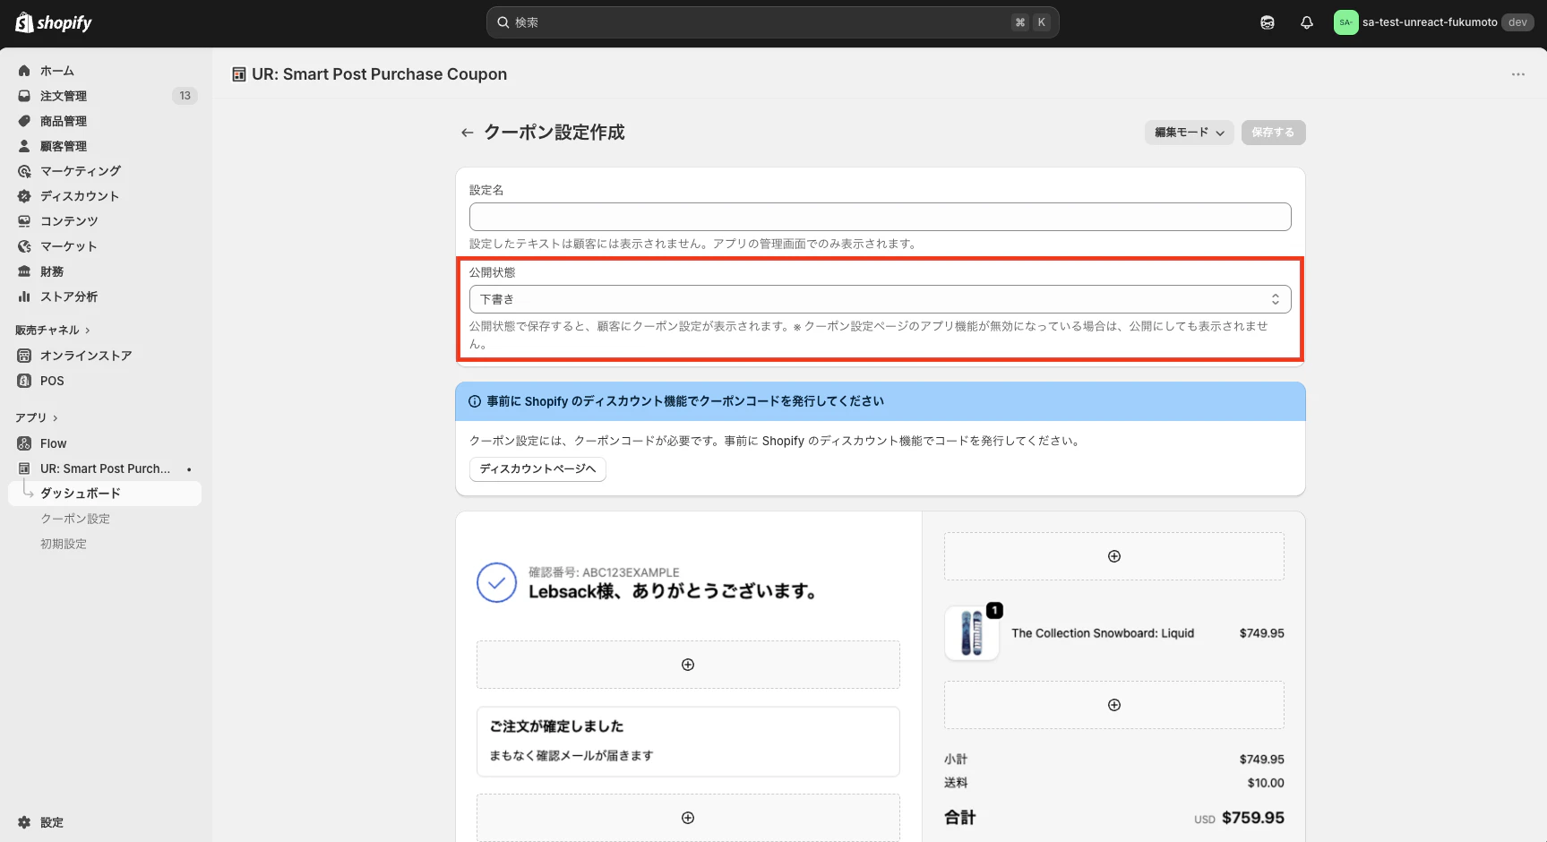
Task: Open the notifications bell
Action: 1307,22
